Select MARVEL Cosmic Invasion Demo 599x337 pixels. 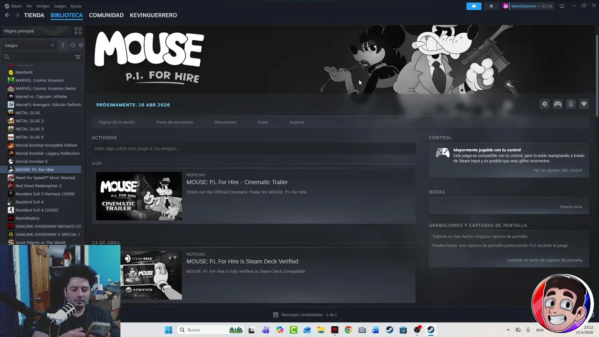click(45, 88)
